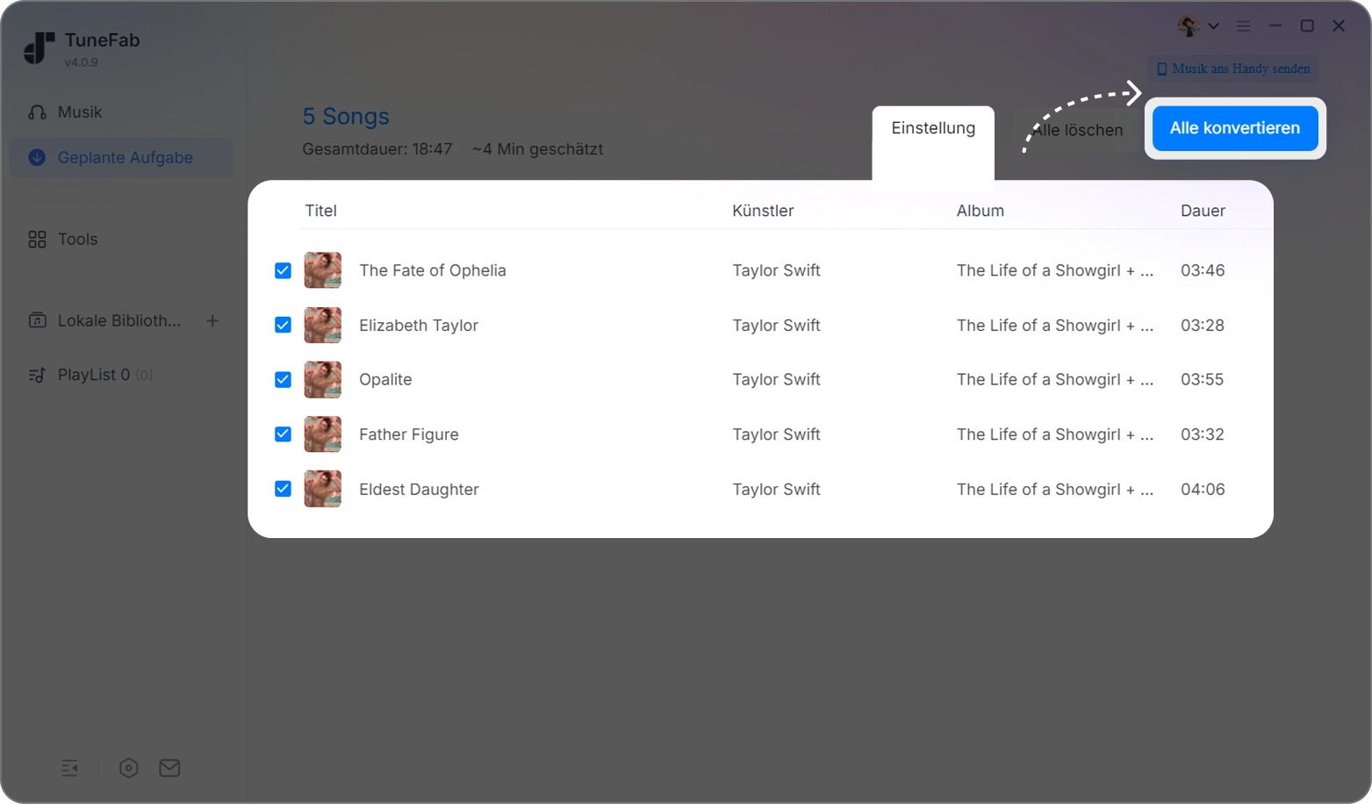Click the duration 03:55 cell

[x=1202, y=380]
